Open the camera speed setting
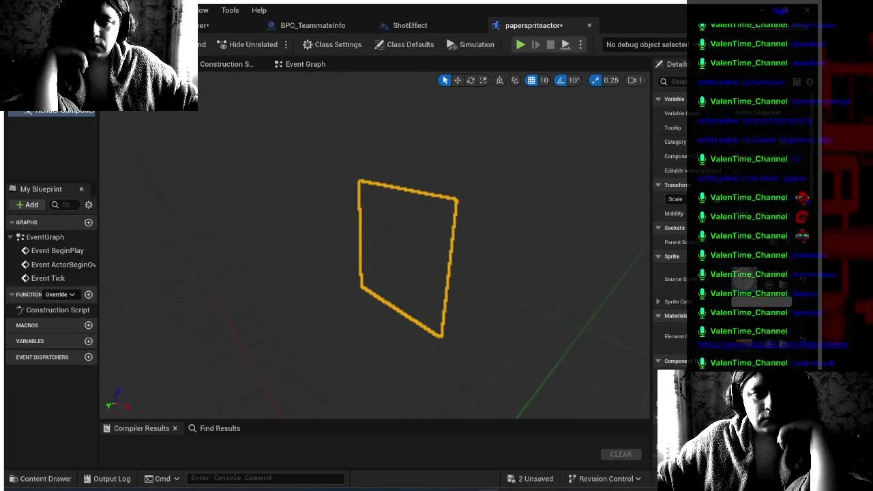The height and width of the screenshot is (491, 873). tap(636, 80)
